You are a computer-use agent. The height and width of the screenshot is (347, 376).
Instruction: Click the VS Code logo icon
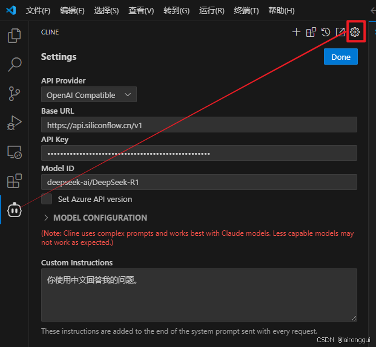point(11,10)
